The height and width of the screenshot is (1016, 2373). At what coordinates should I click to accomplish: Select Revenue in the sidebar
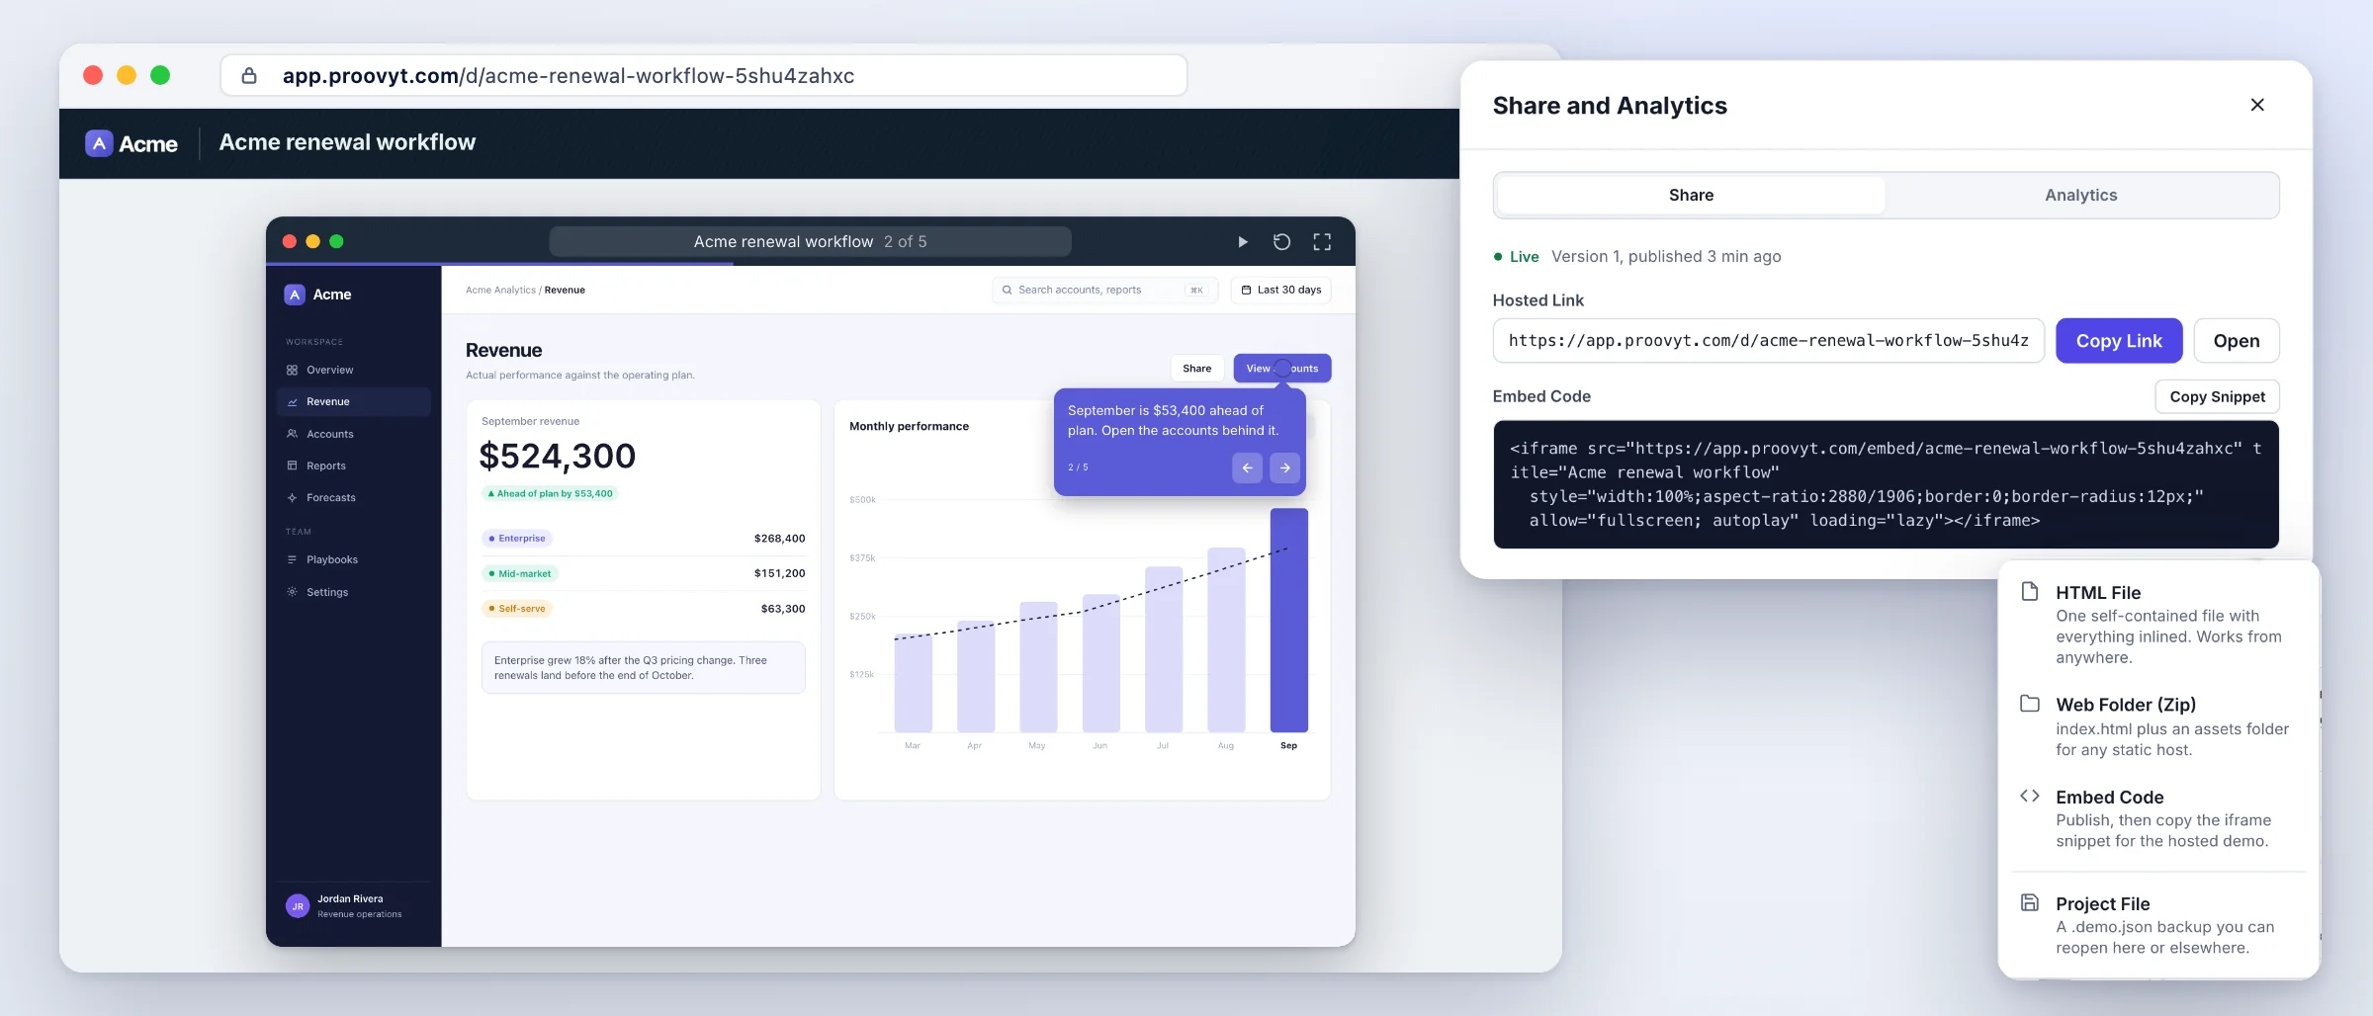[354, 401]
